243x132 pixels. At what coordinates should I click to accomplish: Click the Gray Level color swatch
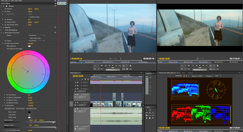pyautogui.click(x=29, y=115)
